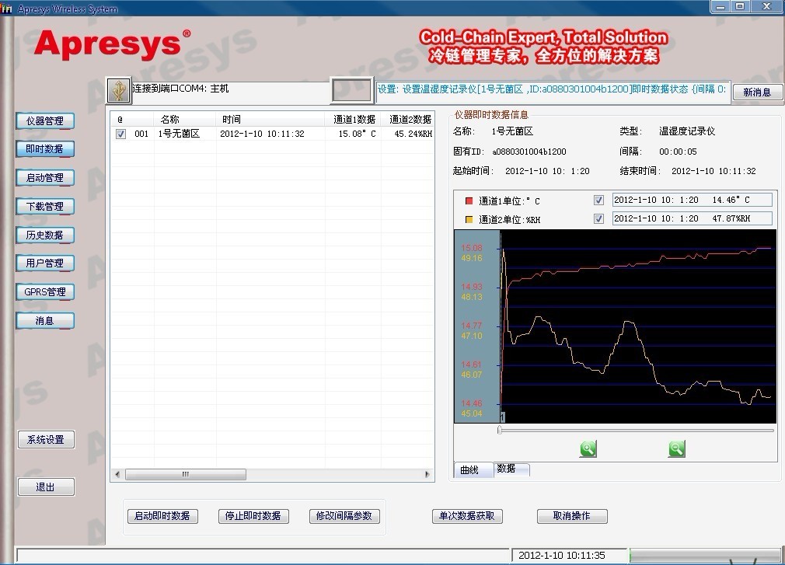This screenshot has width=785, height=565.
Task: Open 消息 in the sidebar
Action: coord(45,320)
